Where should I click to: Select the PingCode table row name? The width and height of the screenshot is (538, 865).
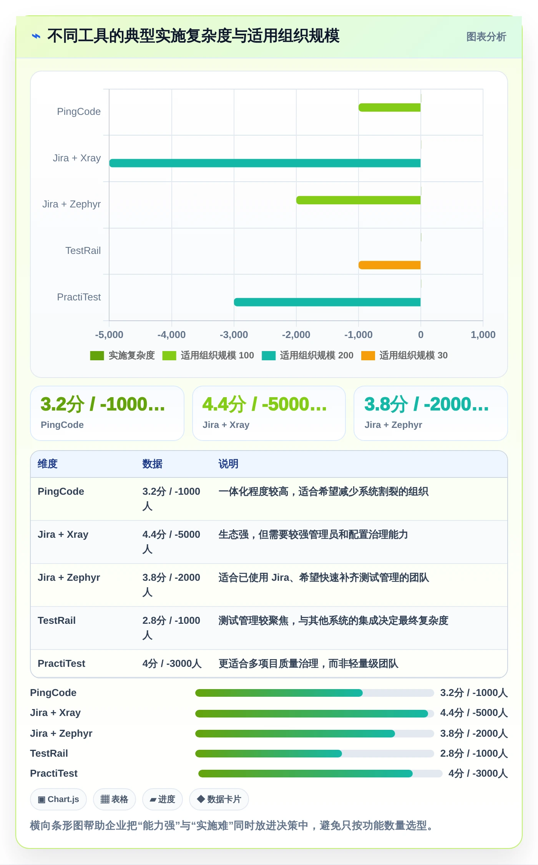61,492
